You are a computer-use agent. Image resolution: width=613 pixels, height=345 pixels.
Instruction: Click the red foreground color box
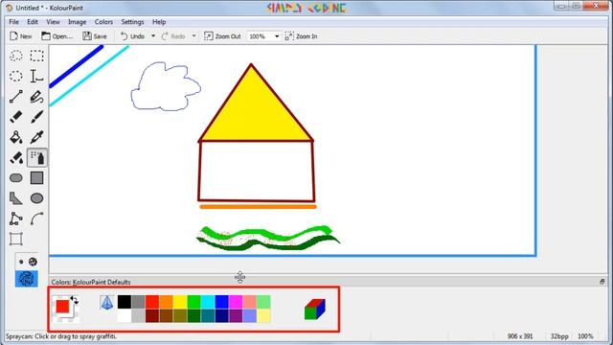pos(62,307)
